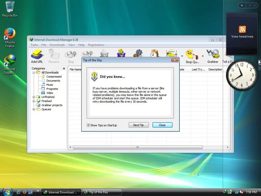Select Grabber projects in the tree
Viewport: 261px width, 196px height.
pos(50,105)
